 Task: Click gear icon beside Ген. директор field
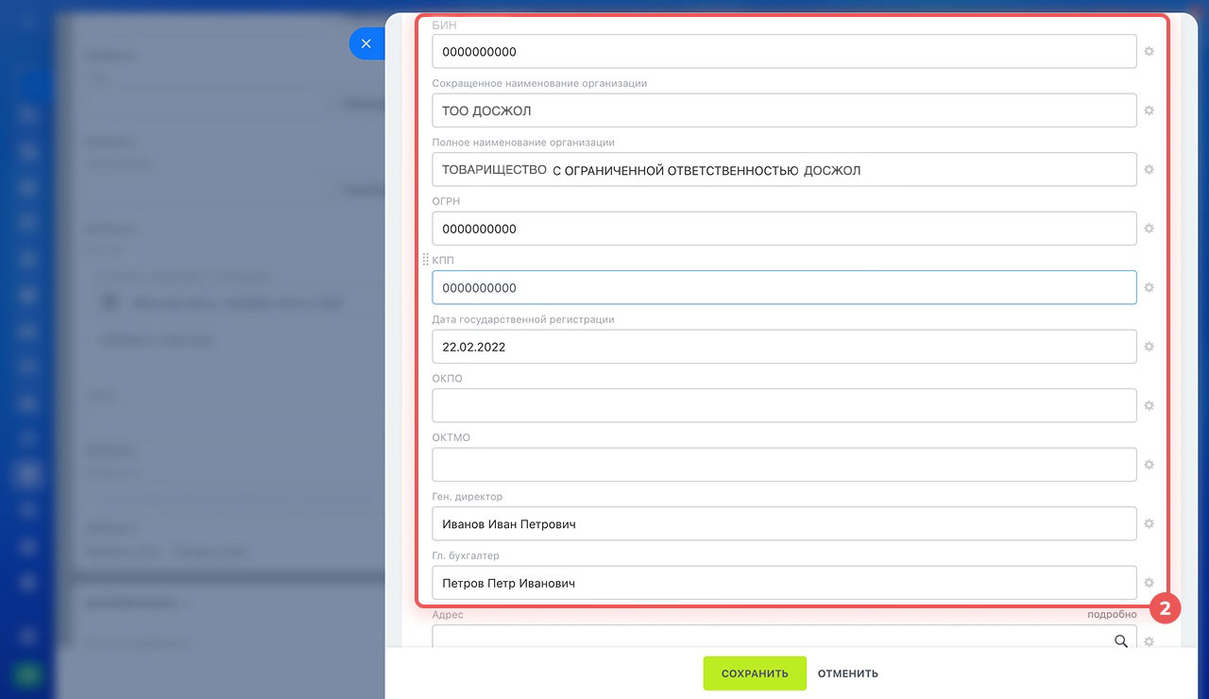[x=1149, y=524]
